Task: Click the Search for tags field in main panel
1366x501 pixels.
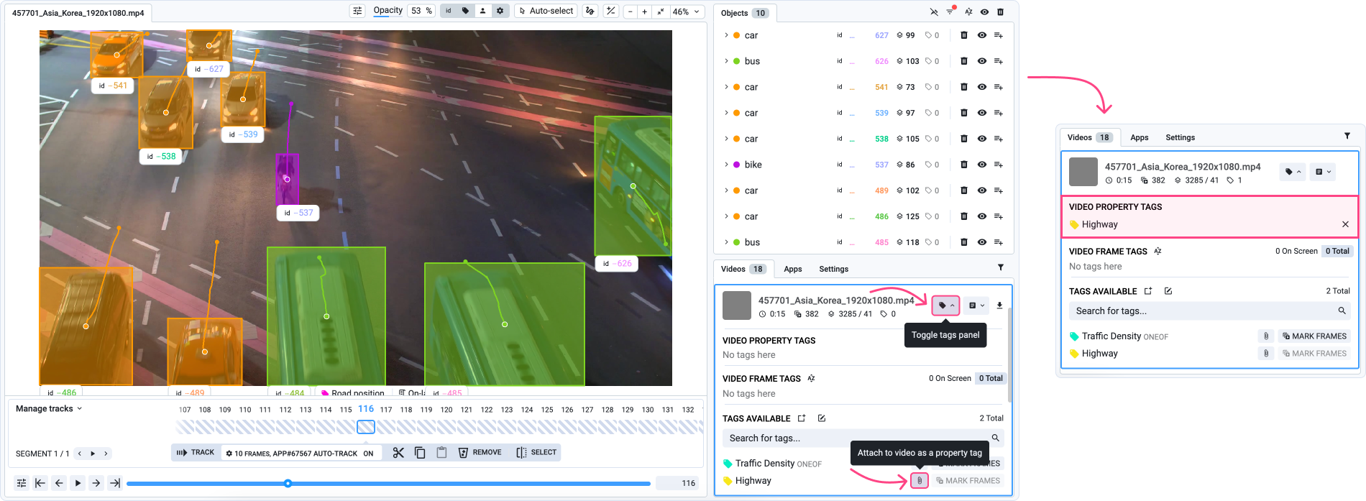Action: pos(856,438)
